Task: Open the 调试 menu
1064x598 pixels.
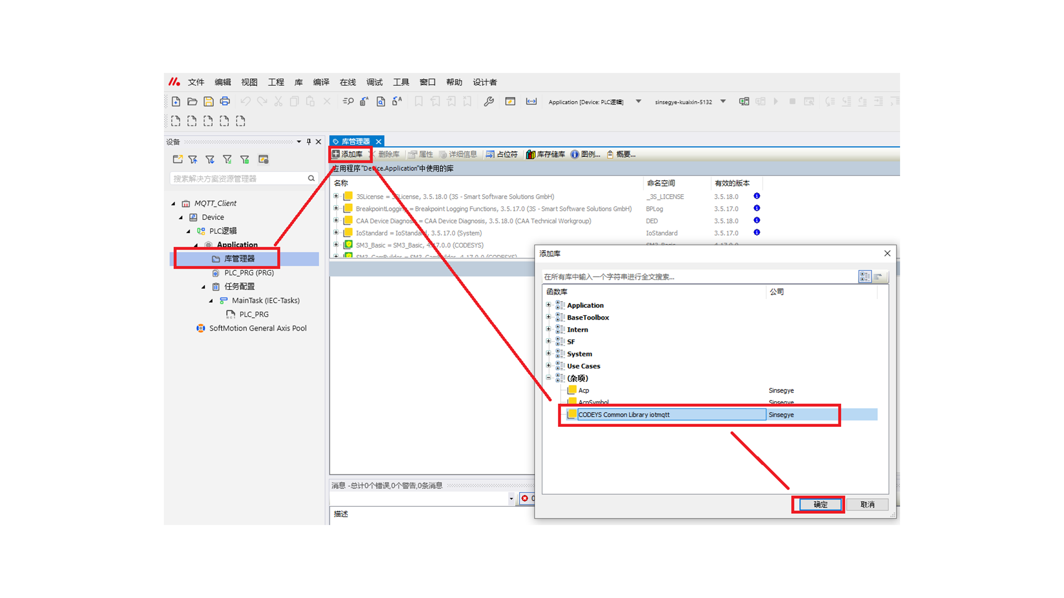Action: click(375, 82)
